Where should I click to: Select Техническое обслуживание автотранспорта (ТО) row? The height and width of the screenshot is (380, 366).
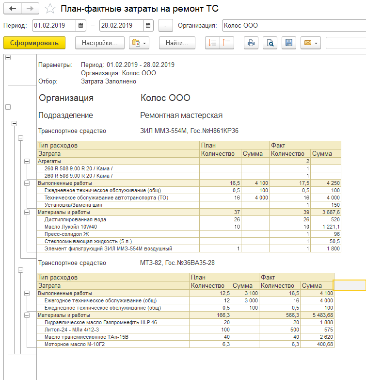coord(189,198)
